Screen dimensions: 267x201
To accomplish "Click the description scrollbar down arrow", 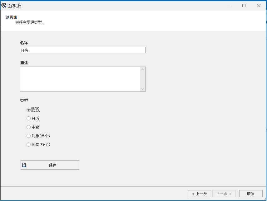I will (x=142, y=89).
